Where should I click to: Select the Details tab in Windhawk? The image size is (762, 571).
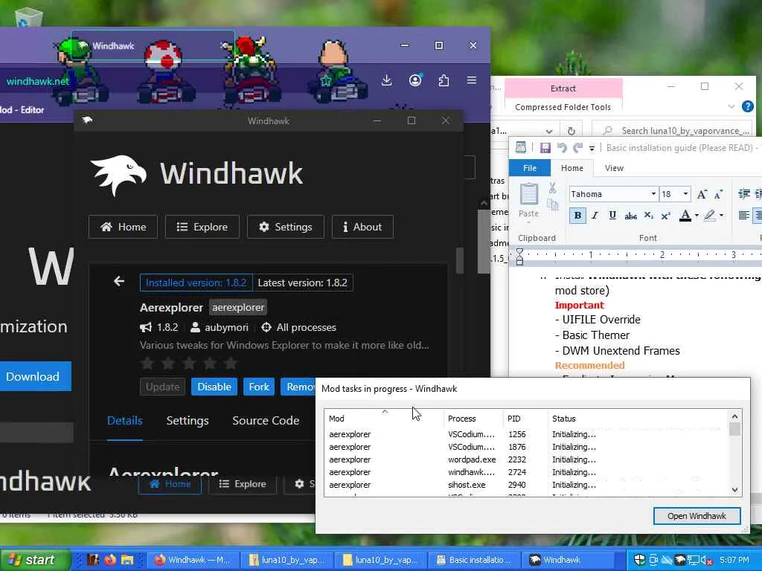pyautogui.click(x=124, y=421)
